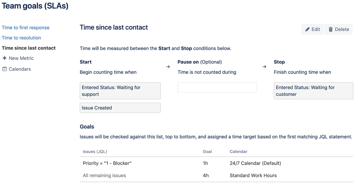This screenshot has width=358, height=187.
Task: Select the All remaining issues goal row
Action: pyautogui.click(x=216, y=176)
